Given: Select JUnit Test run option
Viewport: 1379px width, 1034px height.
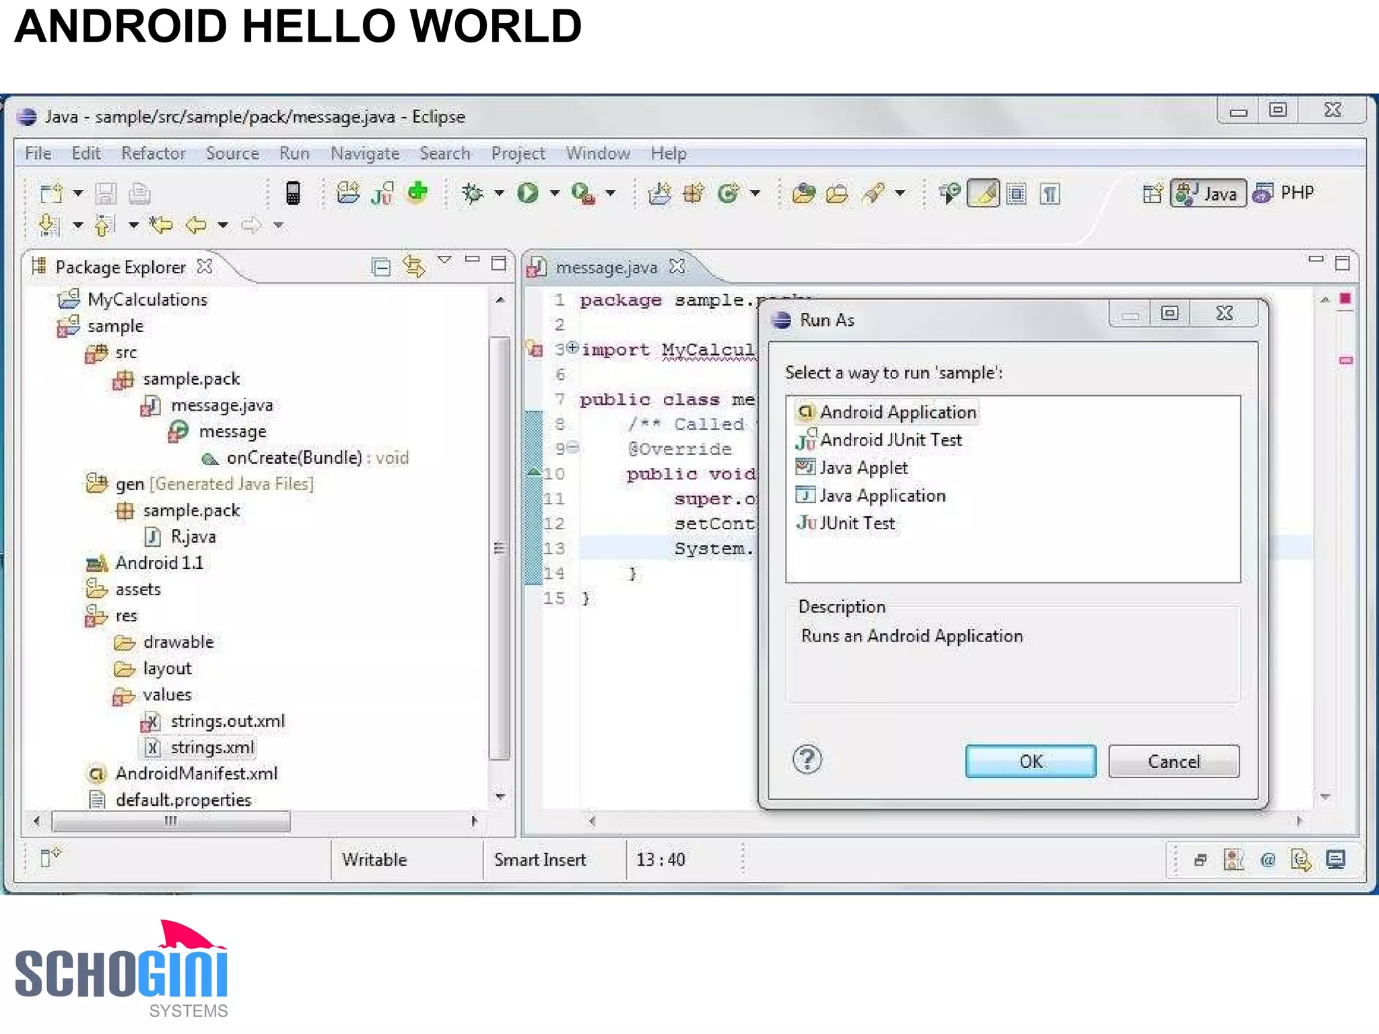Looking at the screenshot, I should 846,523.
